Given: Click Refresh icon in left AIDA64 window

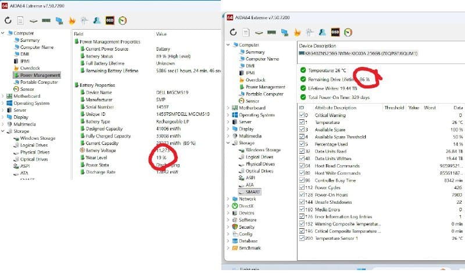Looking at the screenshot, I should tap(8, 20).
